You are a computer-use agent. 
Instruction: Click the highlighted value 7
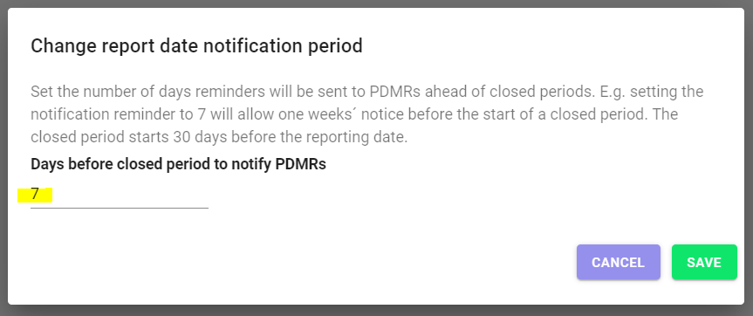(x=35, y=194)
